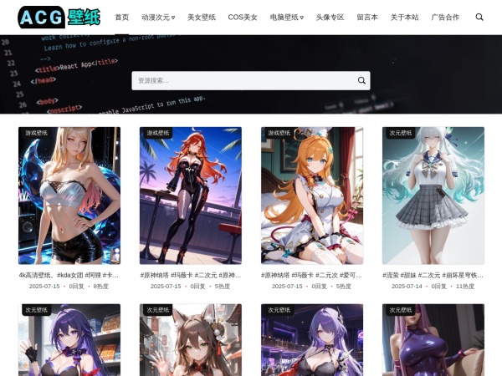Click the 游戏壁纸 tag on the orange-haired maid card

point(279,133)
